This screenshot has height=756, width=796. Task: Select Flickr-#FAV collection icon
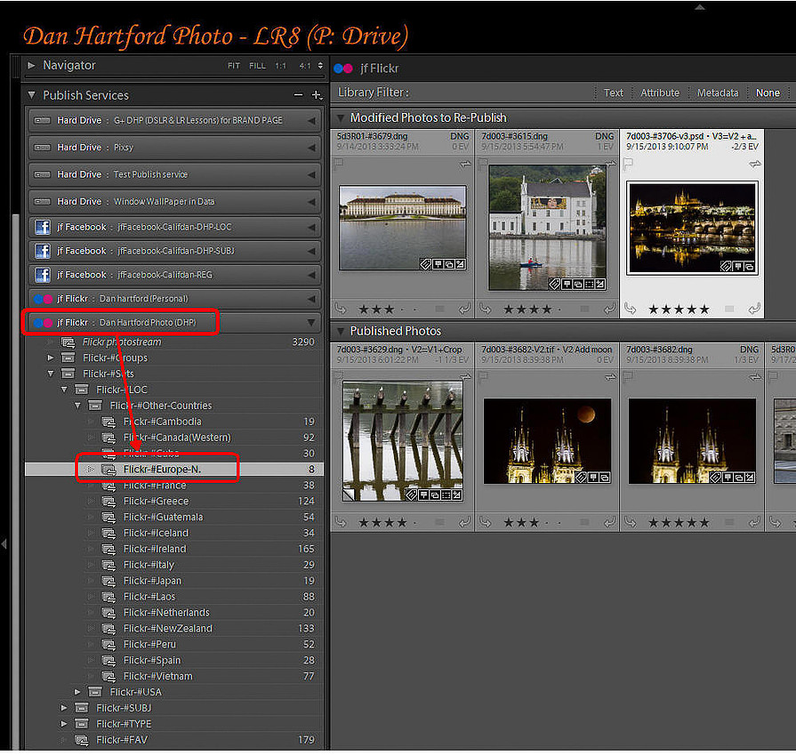[x=81, y=740]
